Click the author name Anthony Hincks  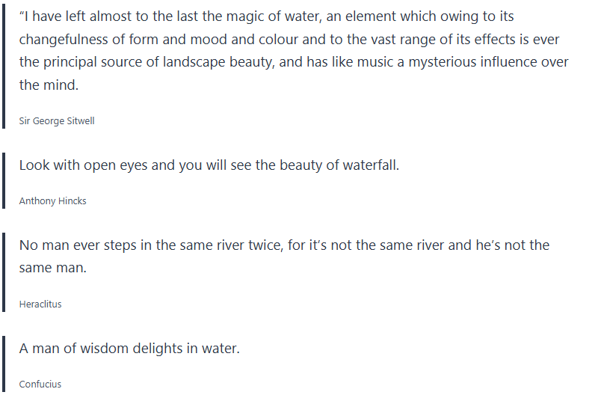pos(52,200)
